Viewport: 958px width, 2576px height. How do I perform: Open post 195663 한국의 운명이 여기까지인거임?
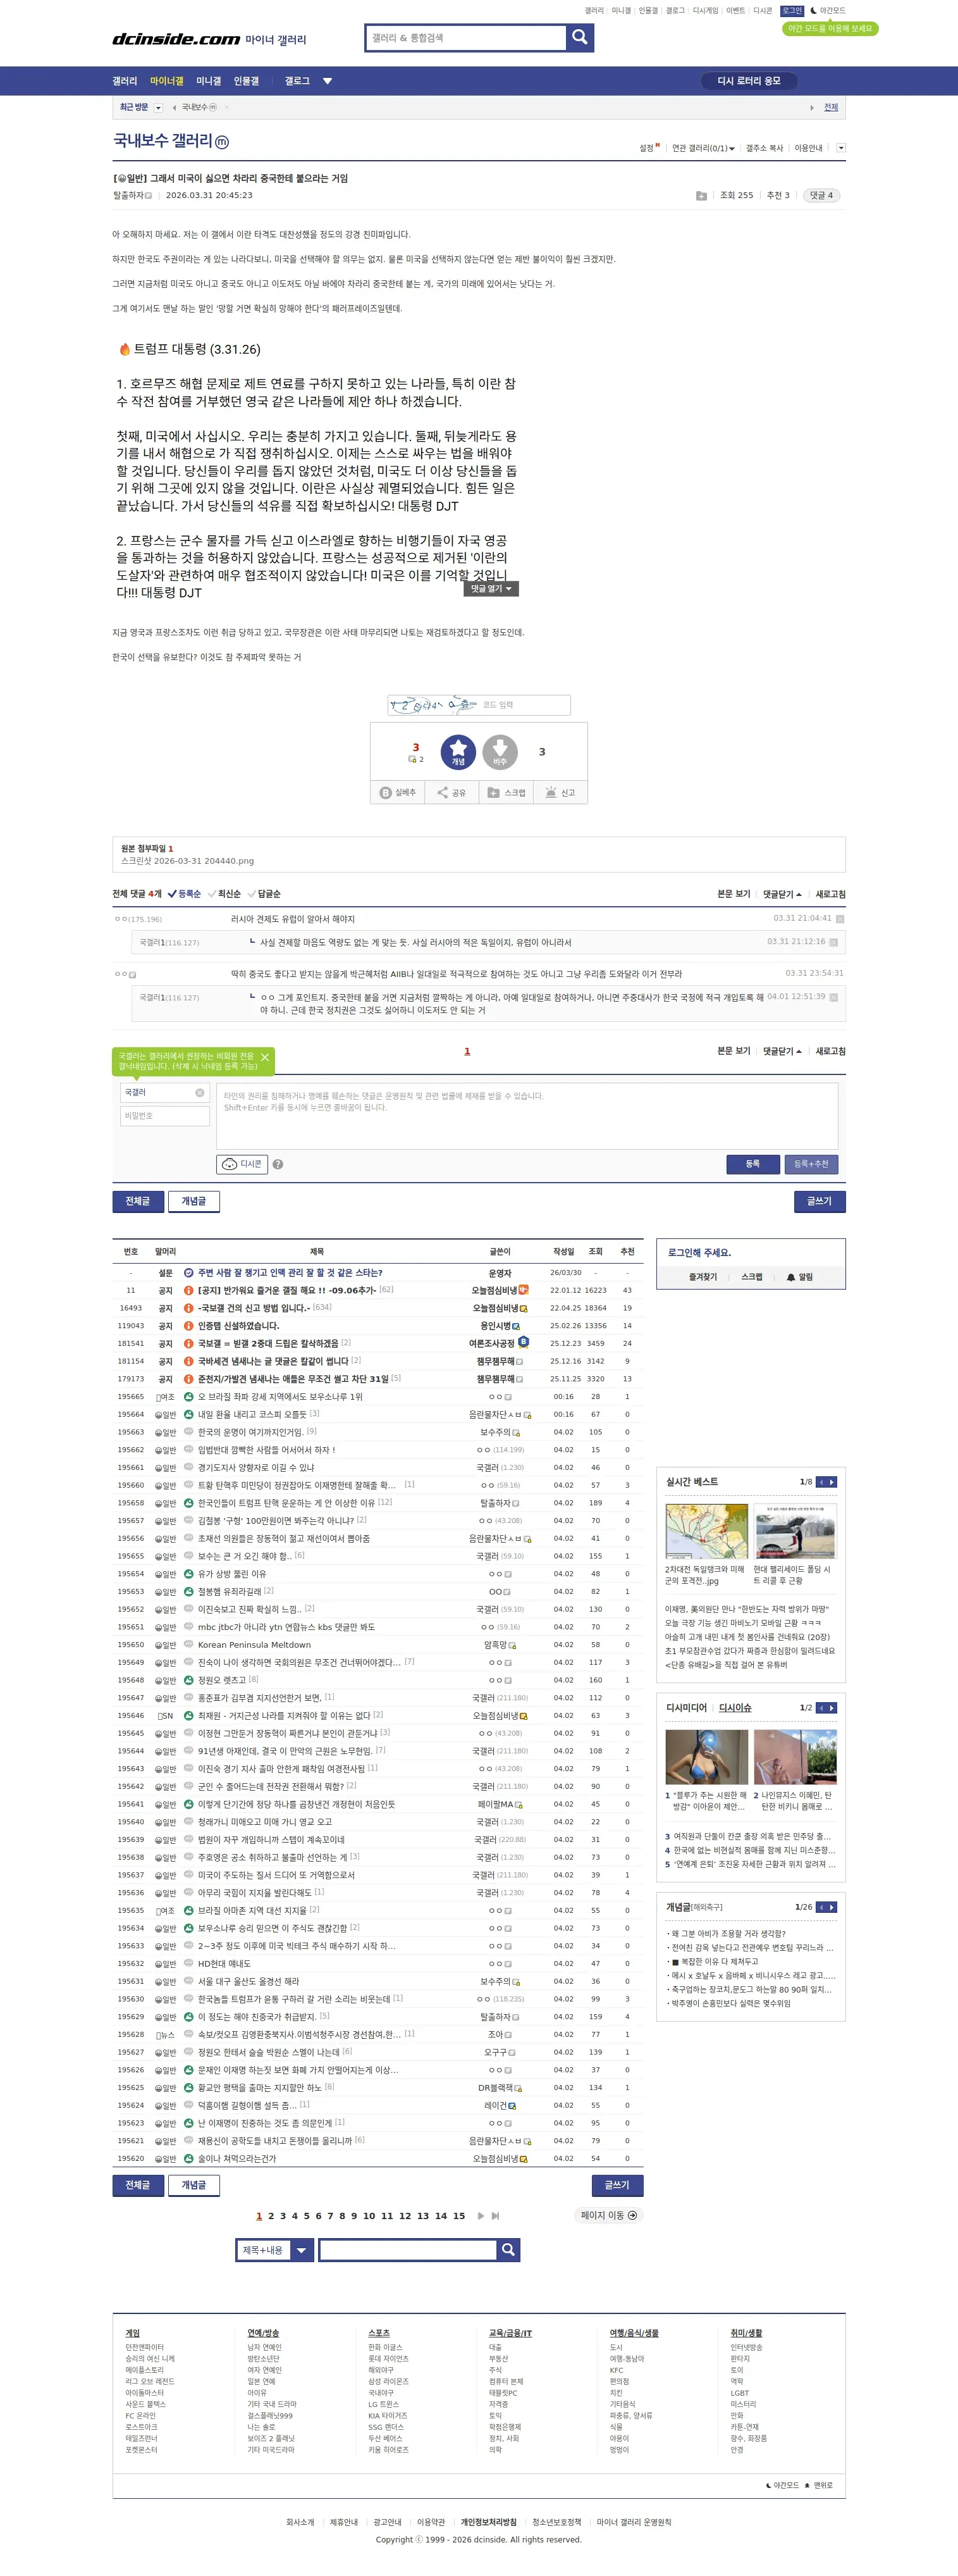250,1432
